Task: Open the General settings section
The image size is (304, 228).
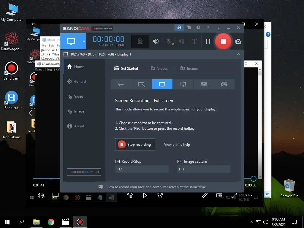Action: (x=77, y=82)
